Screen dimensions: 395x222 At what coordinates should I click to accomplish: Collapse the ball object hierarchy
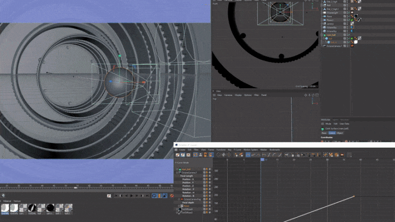324,38
